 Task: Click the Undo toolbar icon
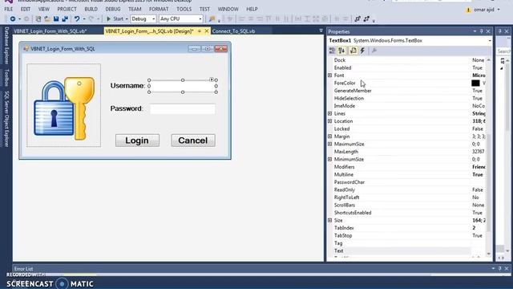[x=77, y=19]
